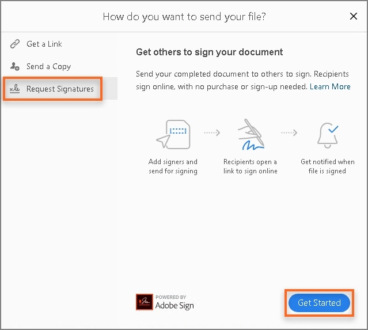The image size is (368, 330).
Task: Click the 'Get notified when file is signed' caption
Action: coord(328,166)
